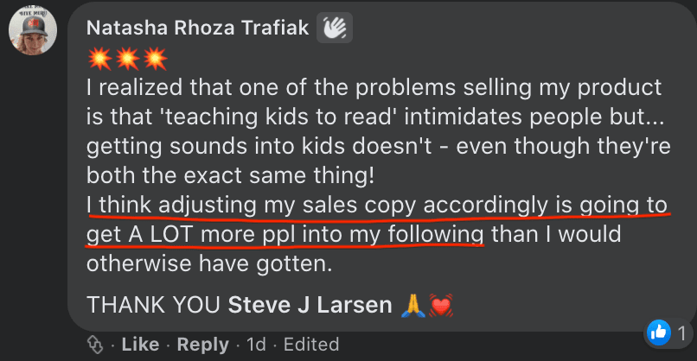Click the waving hand badge icon
697x361 pixels.
(x=336, y=28)
